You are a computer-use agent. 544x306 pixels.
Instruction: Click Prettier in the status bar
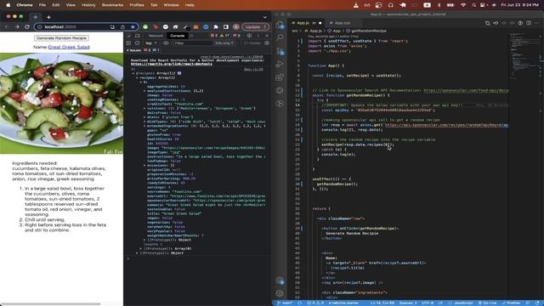(x=512, y=303)
